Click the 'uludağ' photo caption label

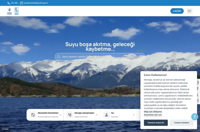pyautogui.click(x=5, y=129)
